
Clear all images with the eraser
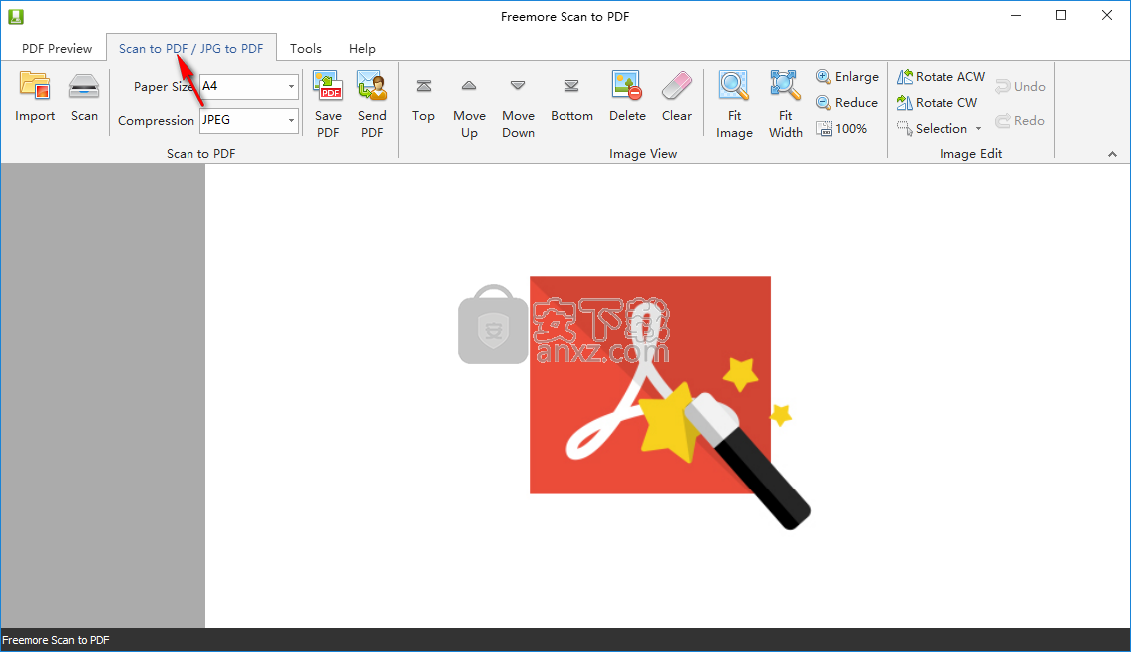[676, 97]
